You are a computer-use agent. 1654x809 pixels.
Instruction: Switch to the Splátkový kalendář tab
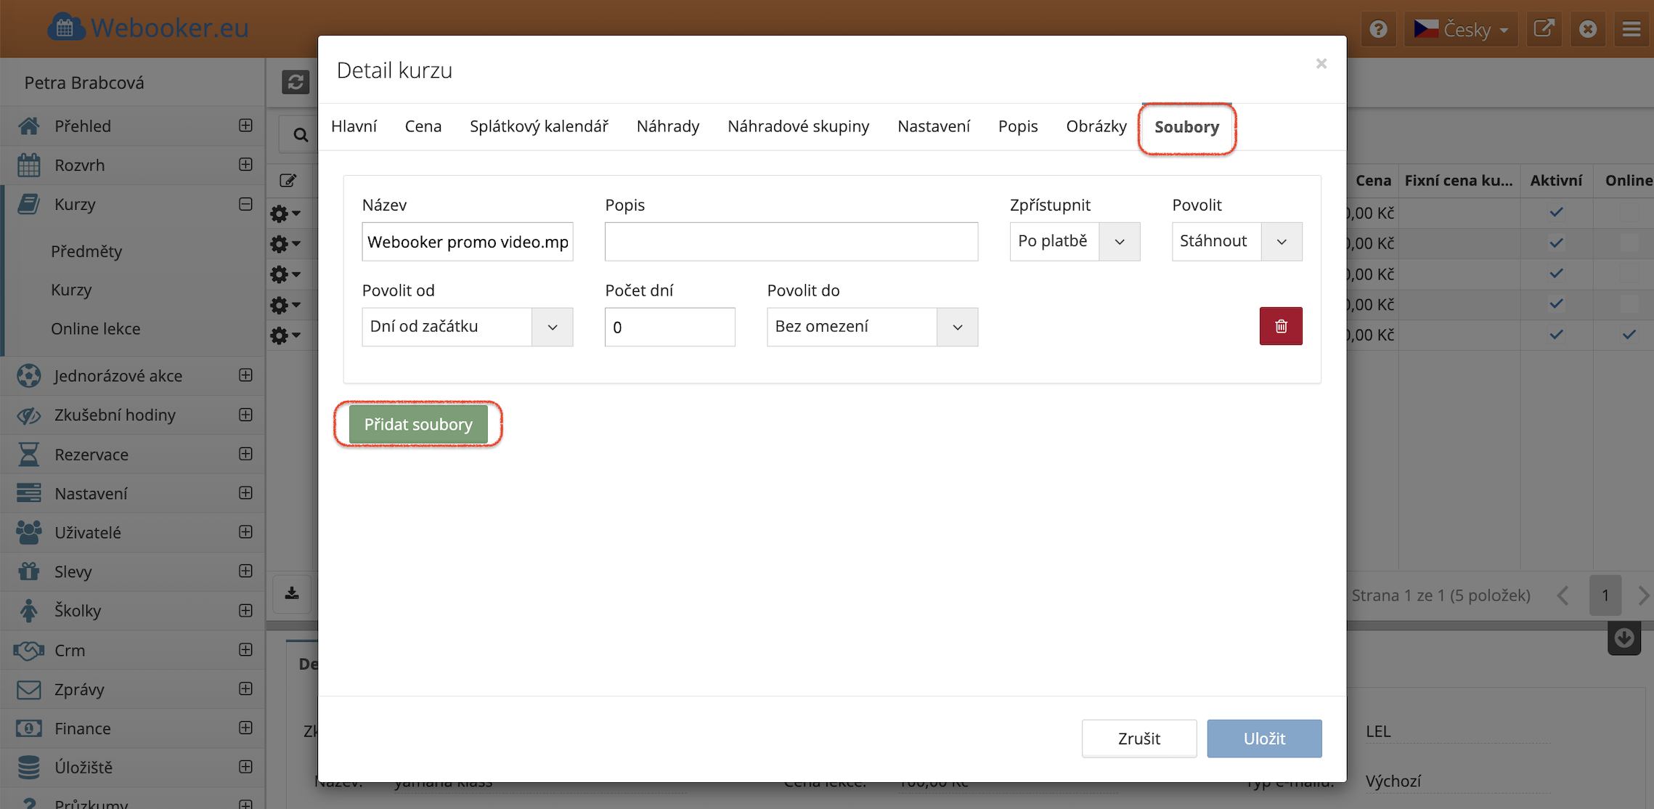point(538,126)
